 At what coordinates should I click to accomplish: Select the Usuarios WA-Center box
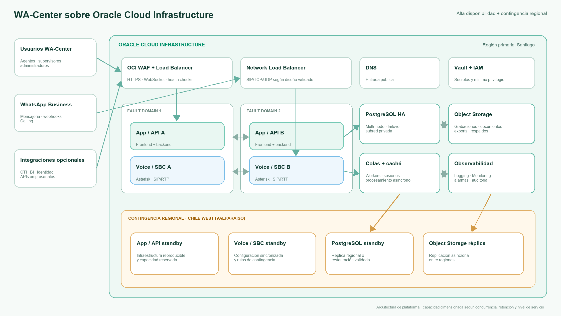[x=55, y=57]
